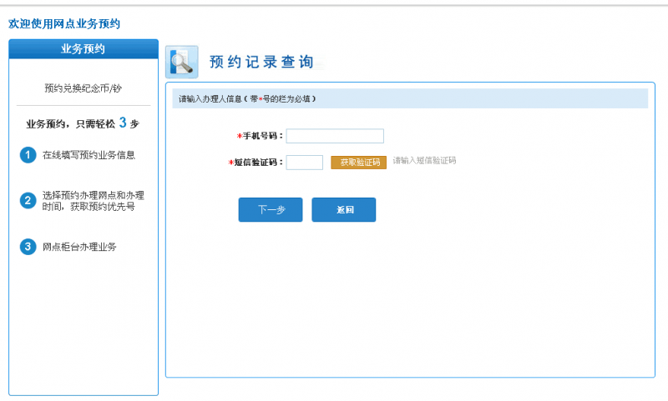668x401 pixels.
Task: Click the 选择预约办理网点和办理时间 step text
Action: [x=93, y=201]
